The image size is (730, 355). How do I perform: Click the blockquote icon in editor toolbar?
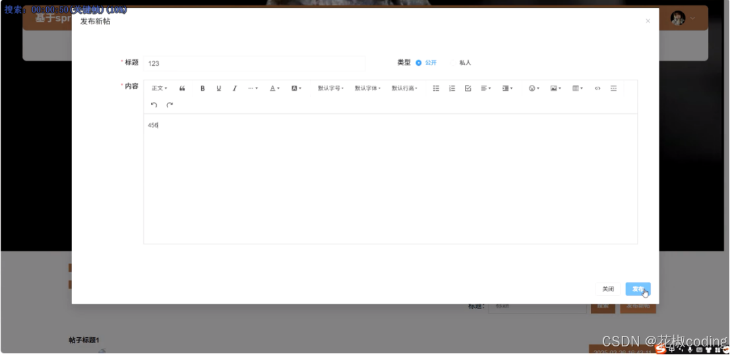182,88
